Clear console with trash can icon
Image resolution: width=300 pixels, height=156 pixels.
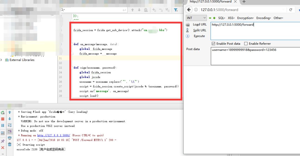tap(9, 144)
